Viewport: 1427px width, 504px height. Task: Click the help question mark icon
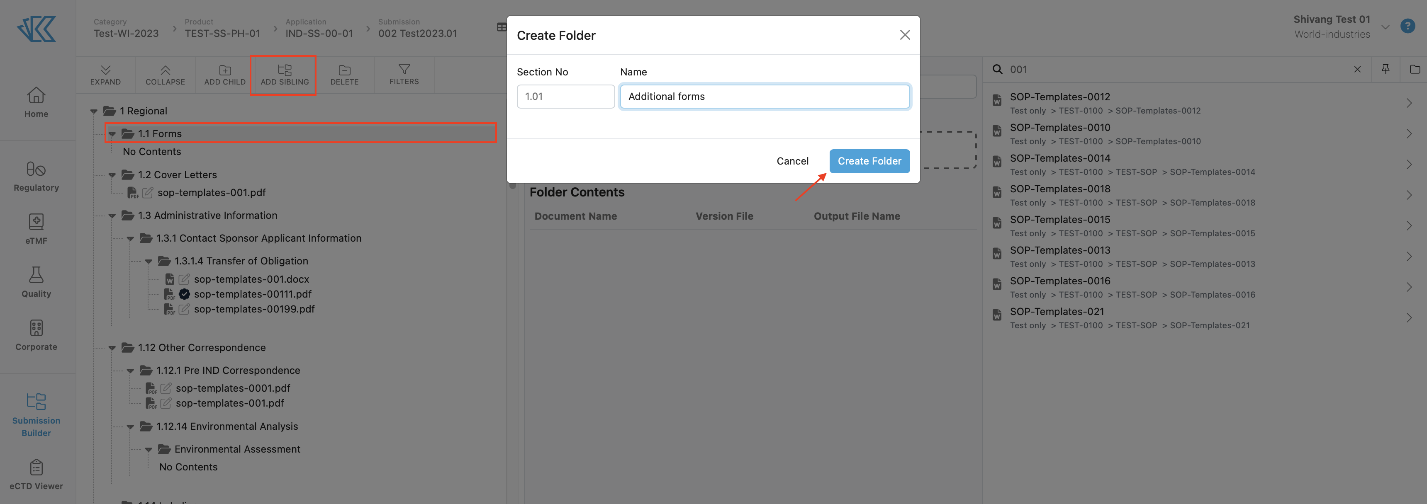coord(1407,26)
